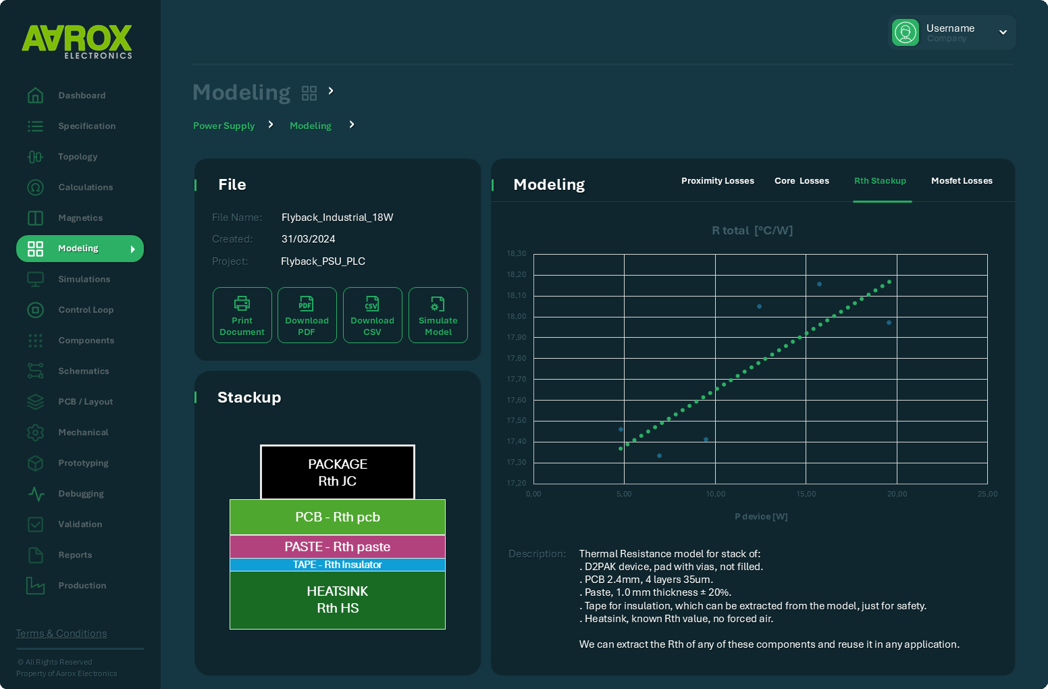Navigate to Calculations via its sidebar icon

(35, 187)
